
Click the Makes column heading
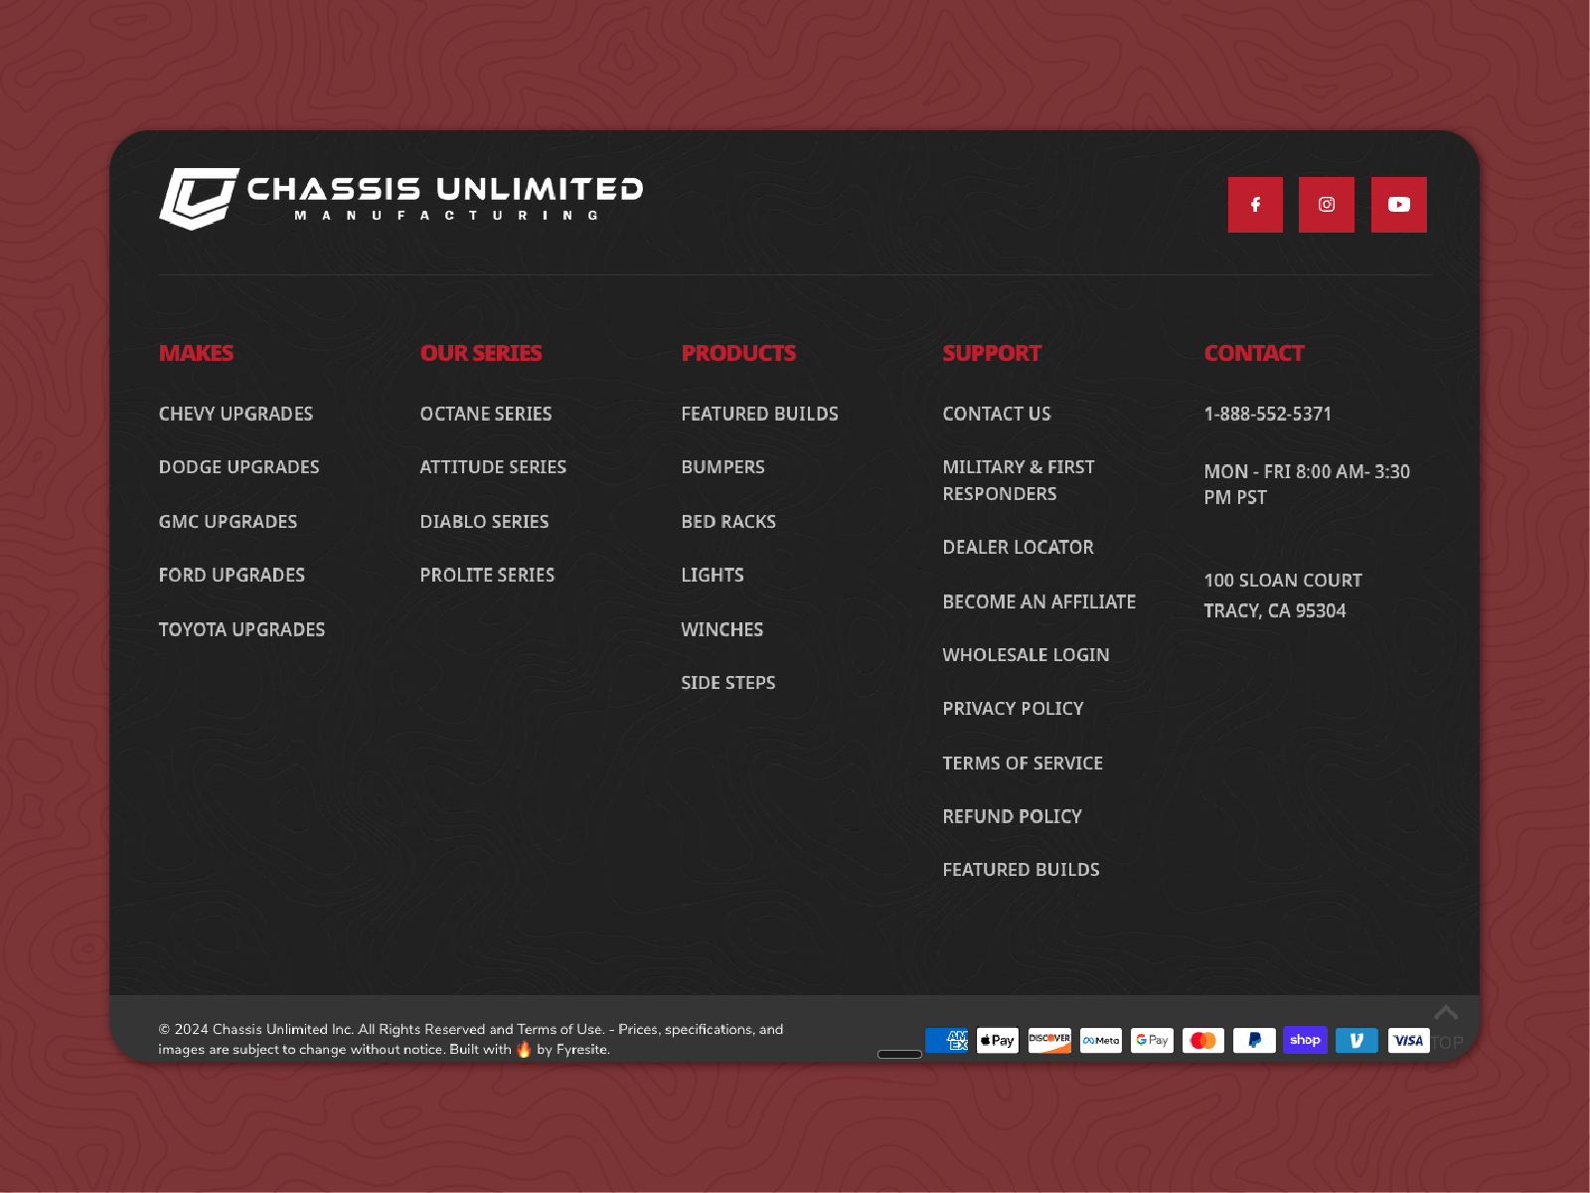click(196, 353)
